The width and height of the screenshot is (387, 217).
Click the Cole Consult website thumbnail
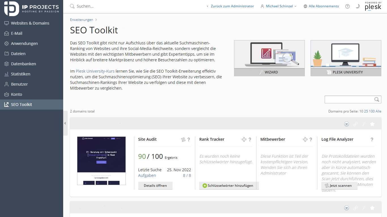[x=101, y=160]
